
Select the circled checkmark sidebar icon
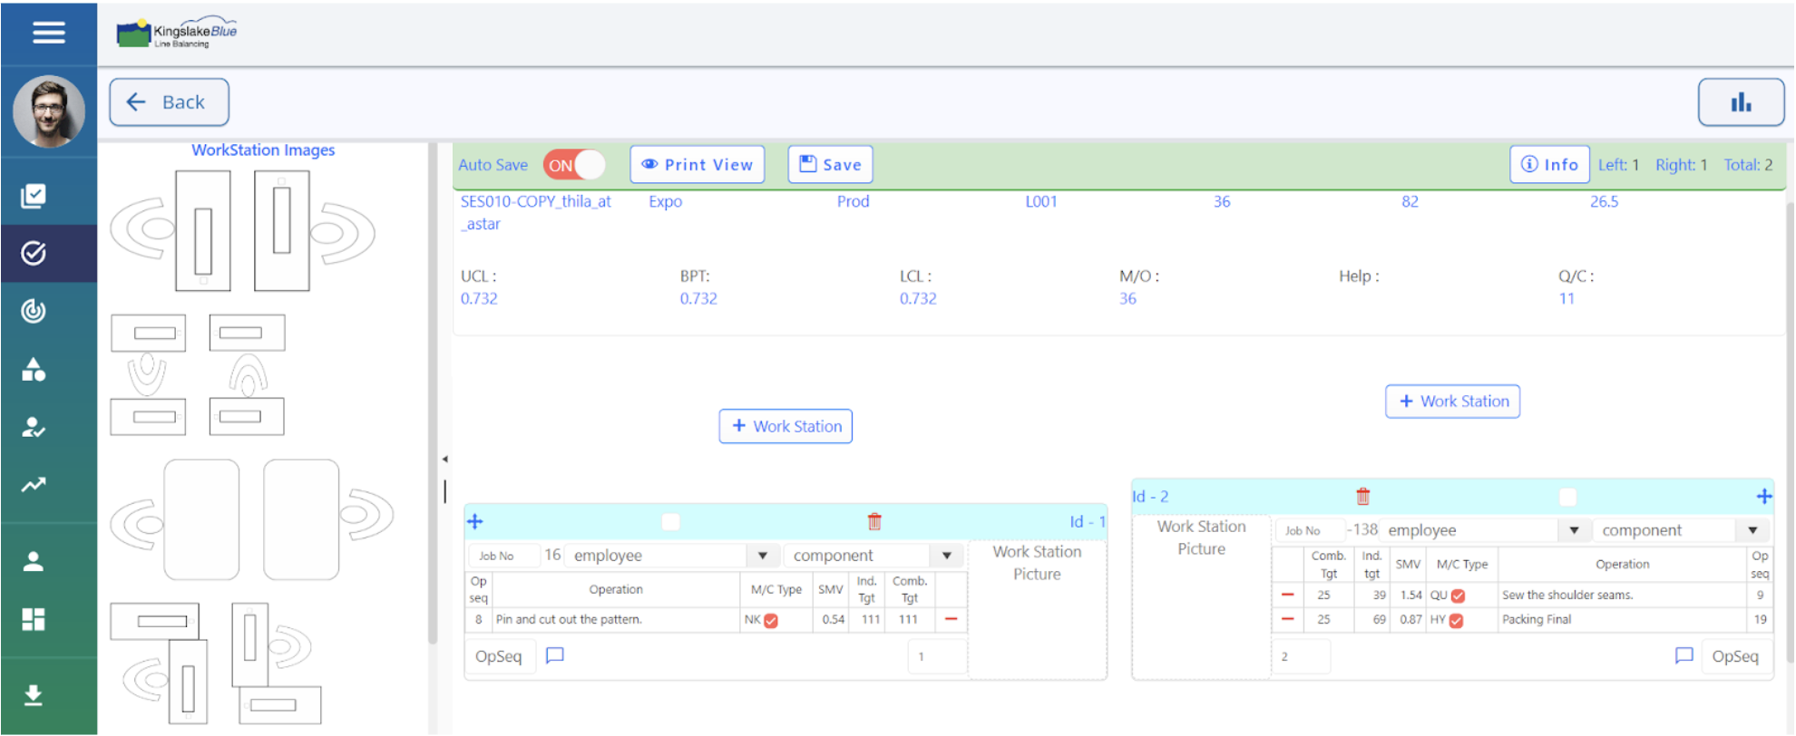[34, 253]
